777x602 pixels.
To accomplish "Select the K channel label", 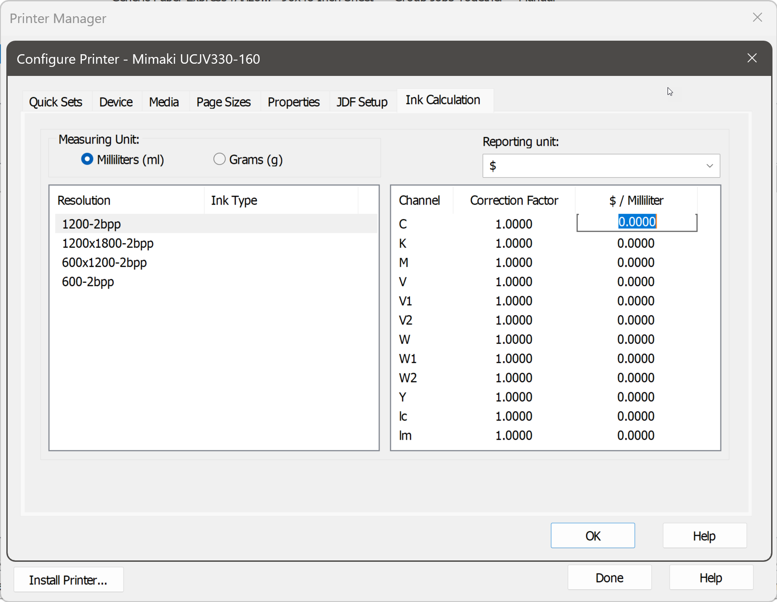I will pos(403,243).
